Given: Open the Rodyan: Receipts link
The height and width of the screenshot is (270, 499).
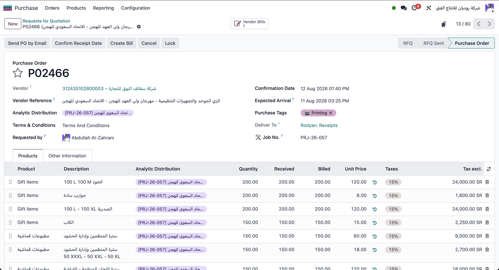Looking at the screenshot, I should click(x=319, y=125).
